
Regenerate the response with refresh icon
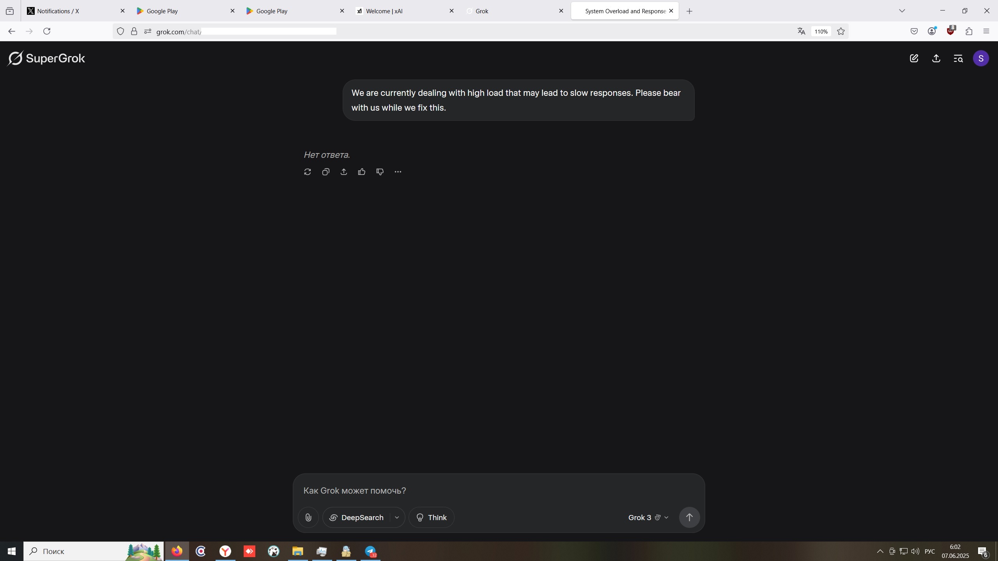pyautogui.click(x=307, y=172)
